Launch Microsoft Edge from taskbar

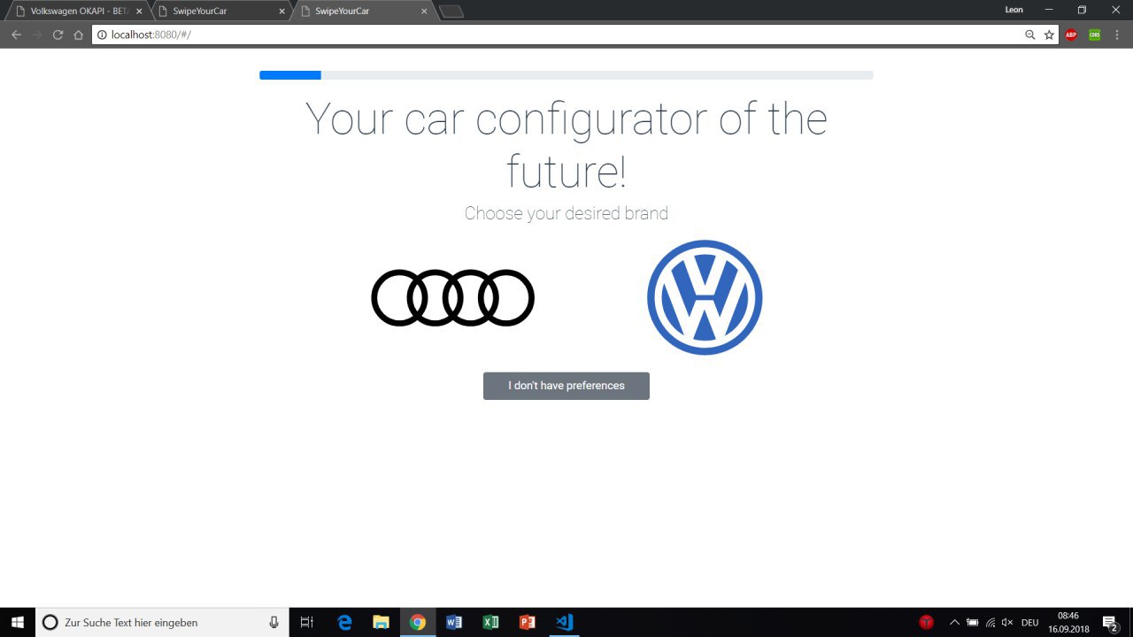coord(345,622)
